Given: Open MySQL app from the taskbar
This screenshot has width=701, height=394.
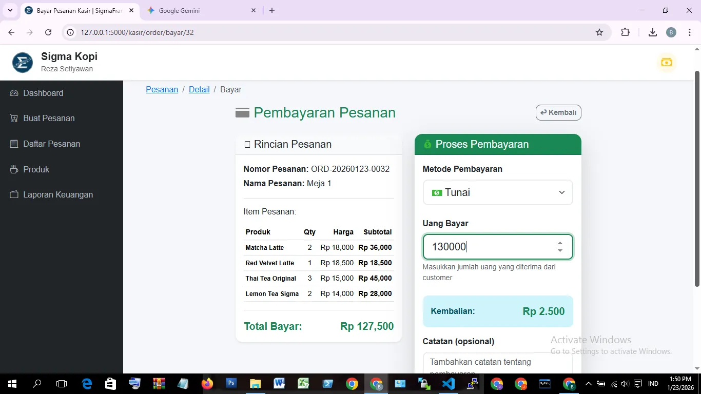Looking at the screenshot, I should click(545, 384).
